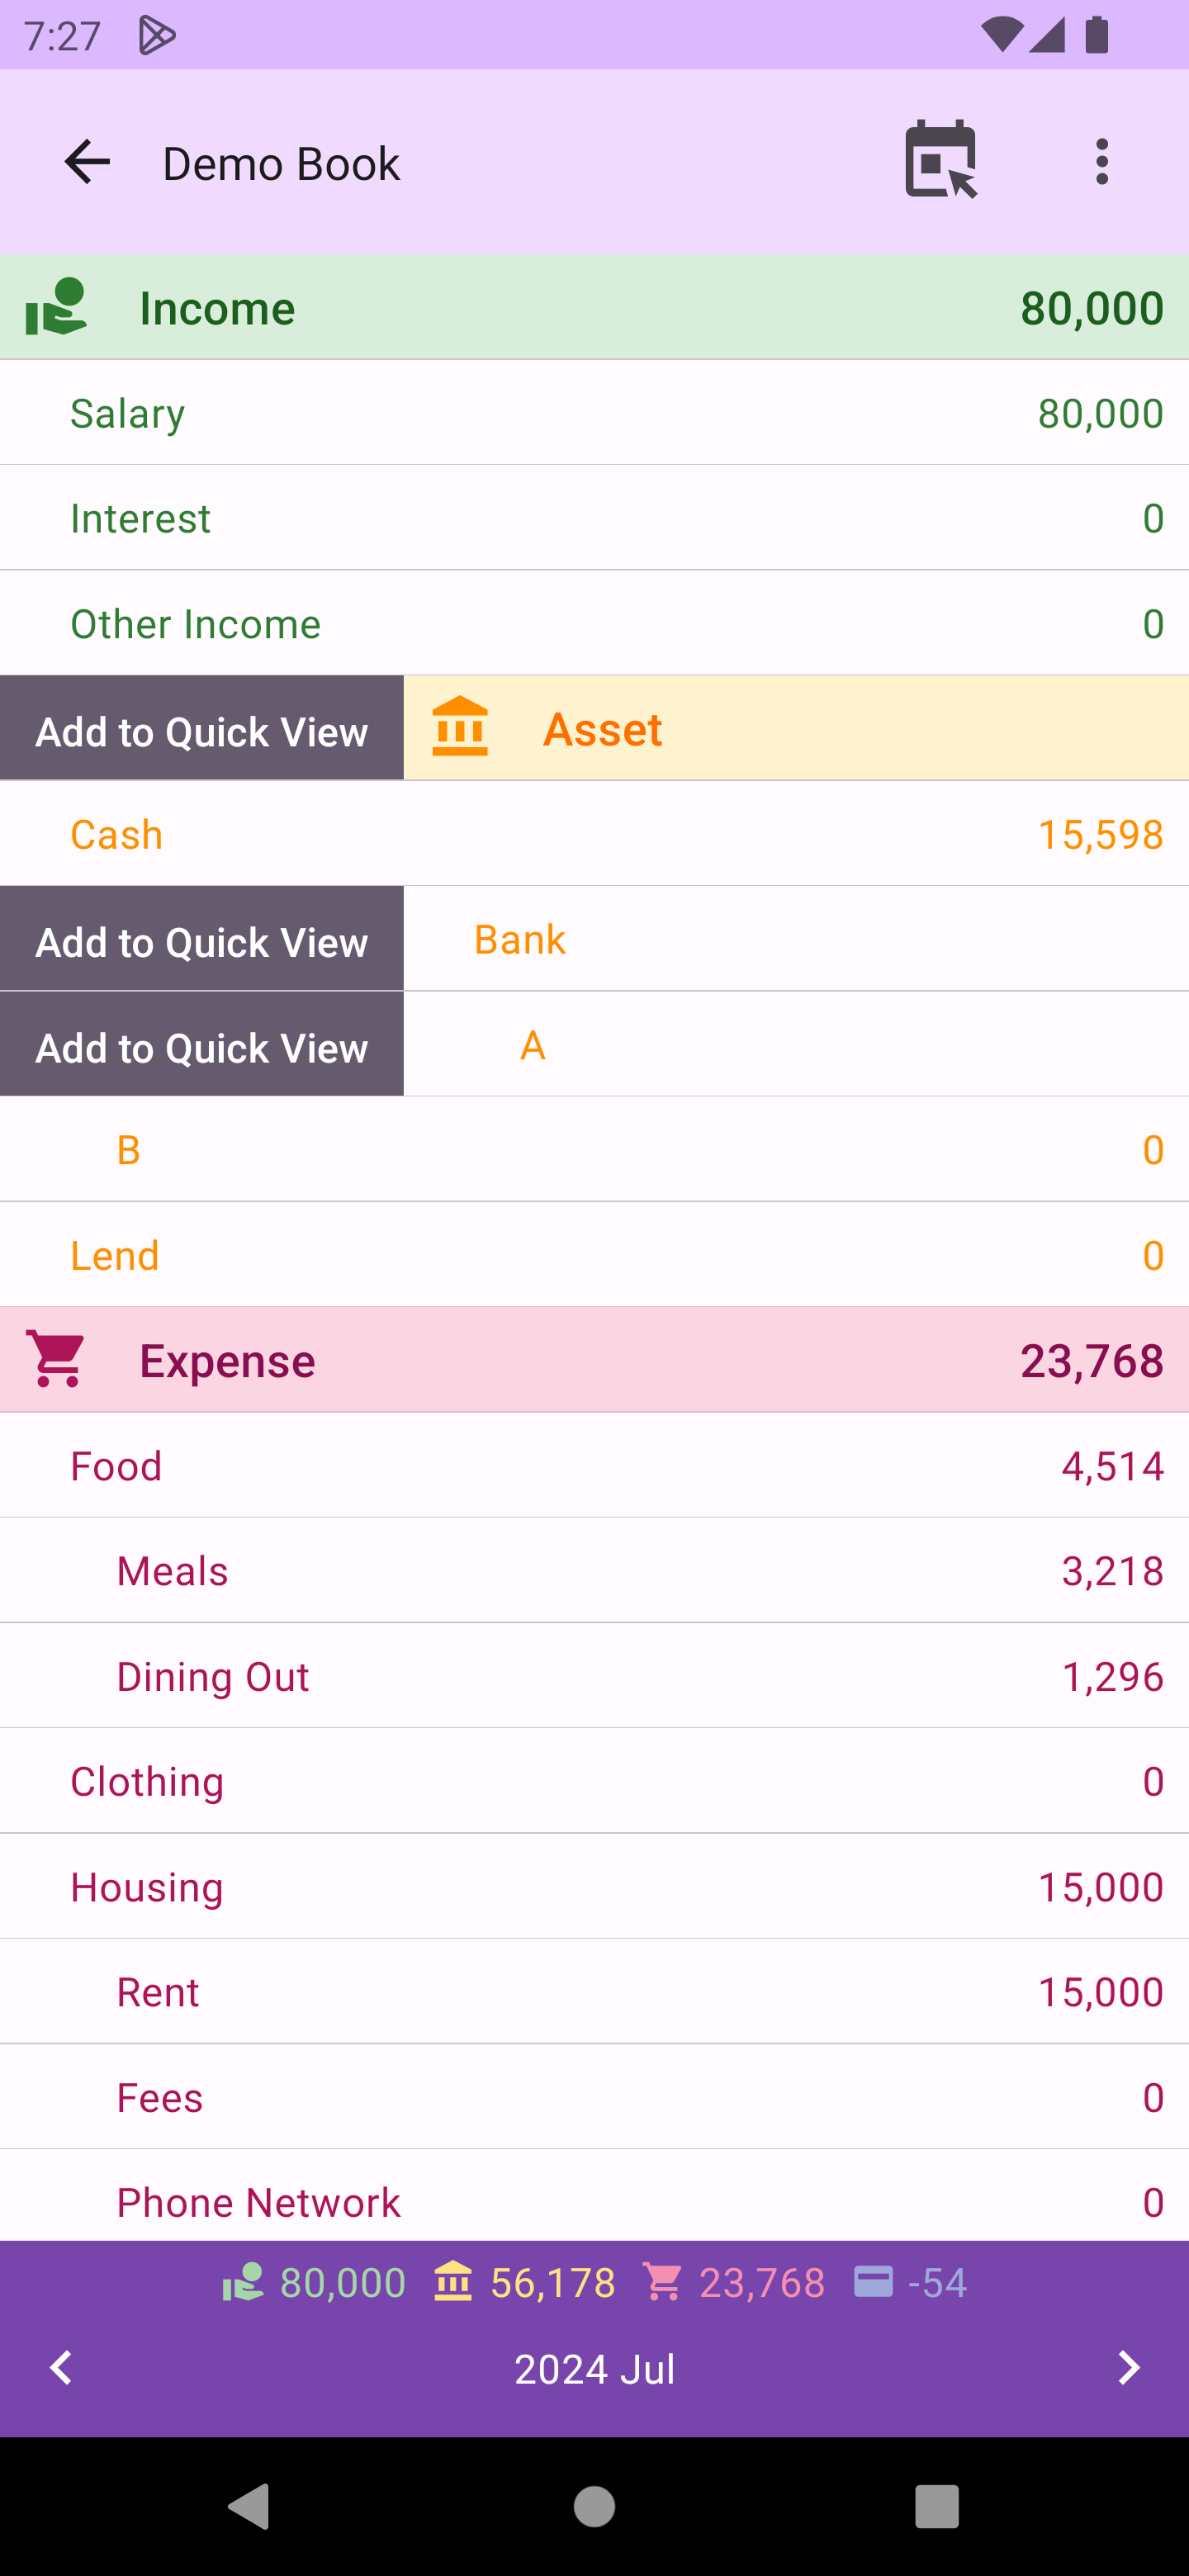
Task: Go to the next month
Action: point(1128,2367)
